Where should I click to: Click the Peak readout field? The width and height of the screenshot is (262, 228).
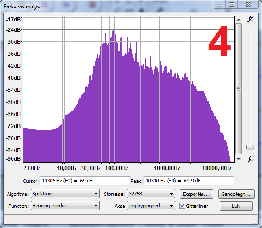click(x=189, y=181)
